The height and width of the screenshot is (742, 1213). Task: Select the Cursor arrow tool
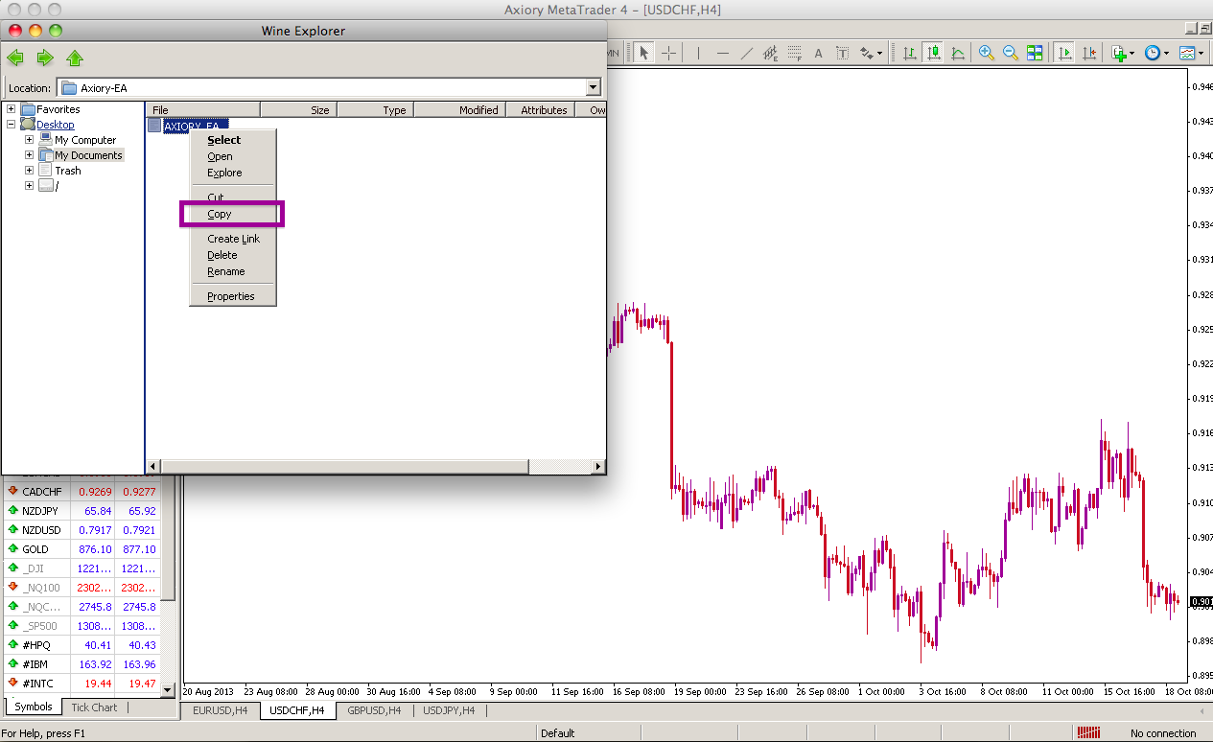(644, 53)
